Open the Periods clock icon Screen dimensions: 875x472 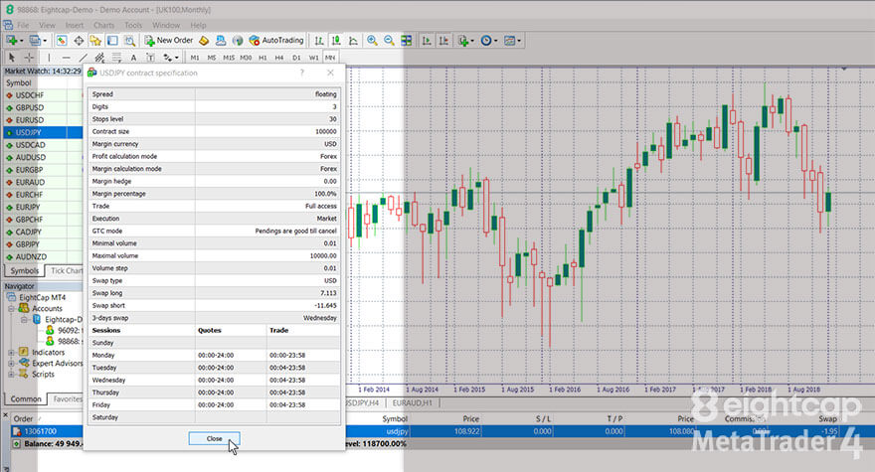(486, 40)
